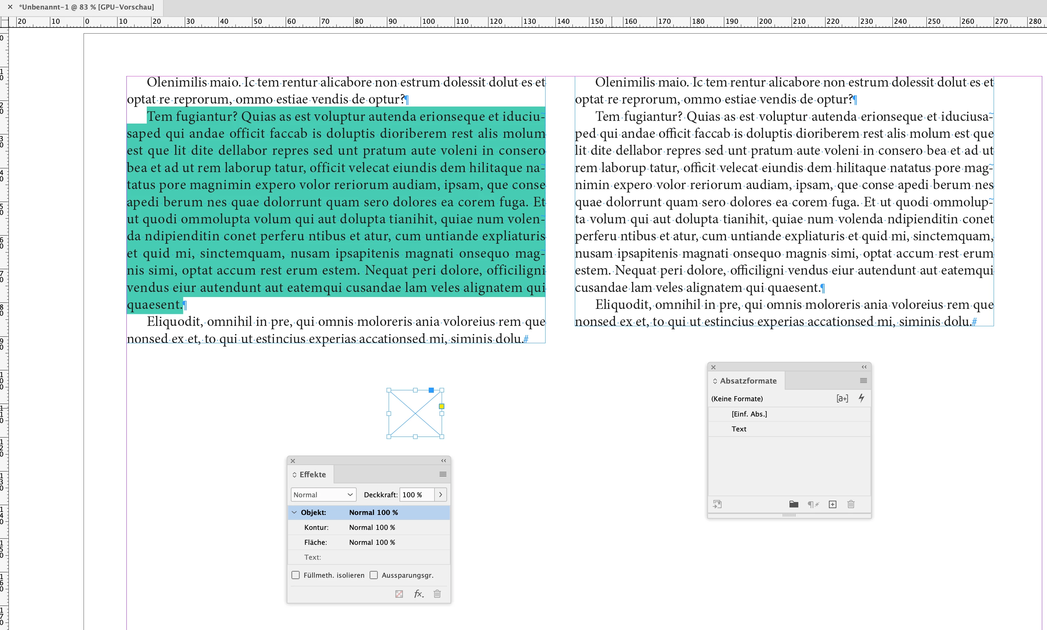Click the fx add effect icon
Image resolution: width=1047 pixels, height=630 pixels.
tap(419, 593)
